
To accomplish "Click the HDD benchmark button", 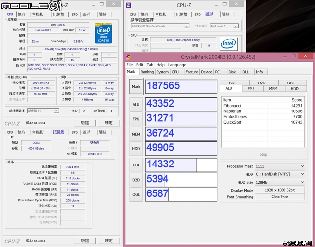I will click(x=136, y=149).
